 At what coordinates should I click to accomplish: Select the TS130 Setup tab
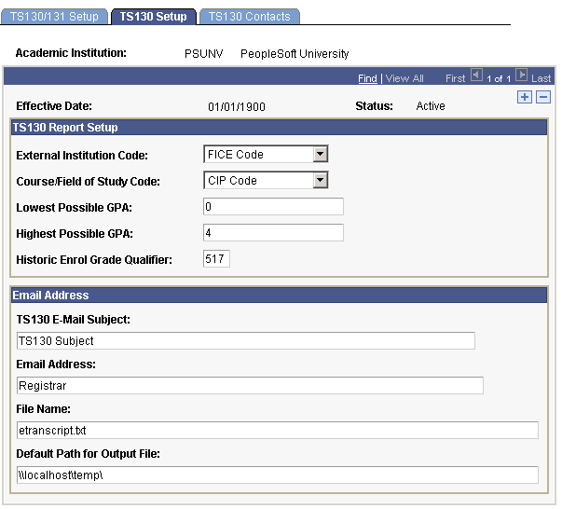(154, 17)
